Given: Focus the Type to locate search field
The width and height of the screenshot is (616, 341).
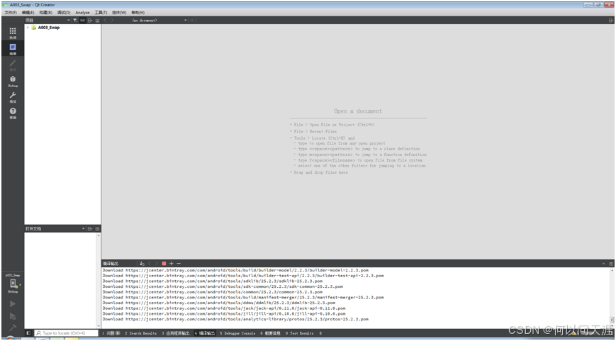Looking at the screenshot, I should click(x=66, y=332).
